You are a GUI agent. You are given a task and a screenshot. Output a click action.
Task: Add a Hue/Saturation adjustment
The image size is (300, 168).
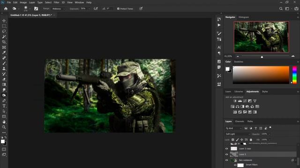tap(232, 106)
